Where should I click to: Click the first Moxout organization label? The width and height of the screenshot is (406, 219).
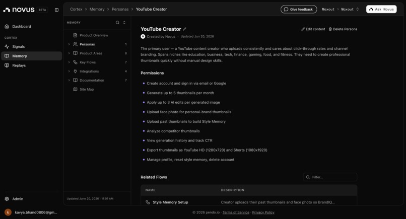(328, 10)
